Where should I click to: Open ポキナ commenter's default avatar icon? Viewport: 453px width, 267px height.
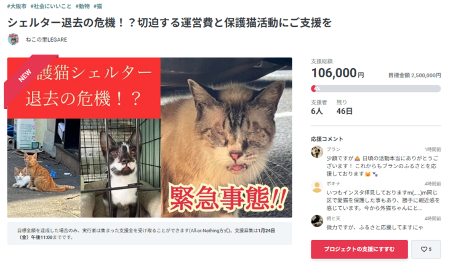coord(317,187)
